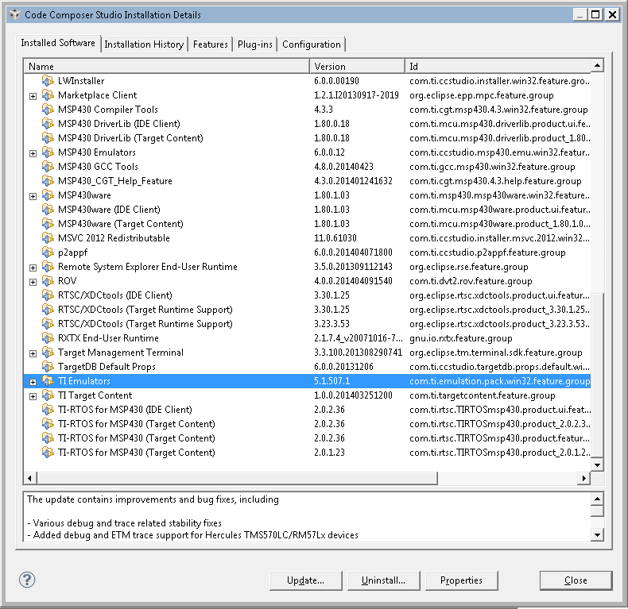This screenshot has width=628, height=609.
Task: Expand the ROV node
Action: (33, 283)
